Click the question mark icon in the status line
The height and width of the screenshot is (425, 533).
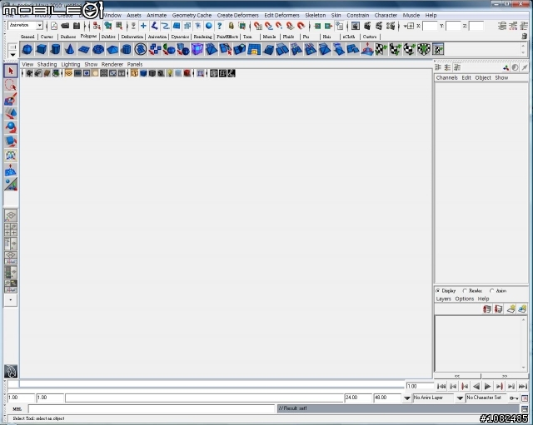pyautogui.click(x=220, y=26)
